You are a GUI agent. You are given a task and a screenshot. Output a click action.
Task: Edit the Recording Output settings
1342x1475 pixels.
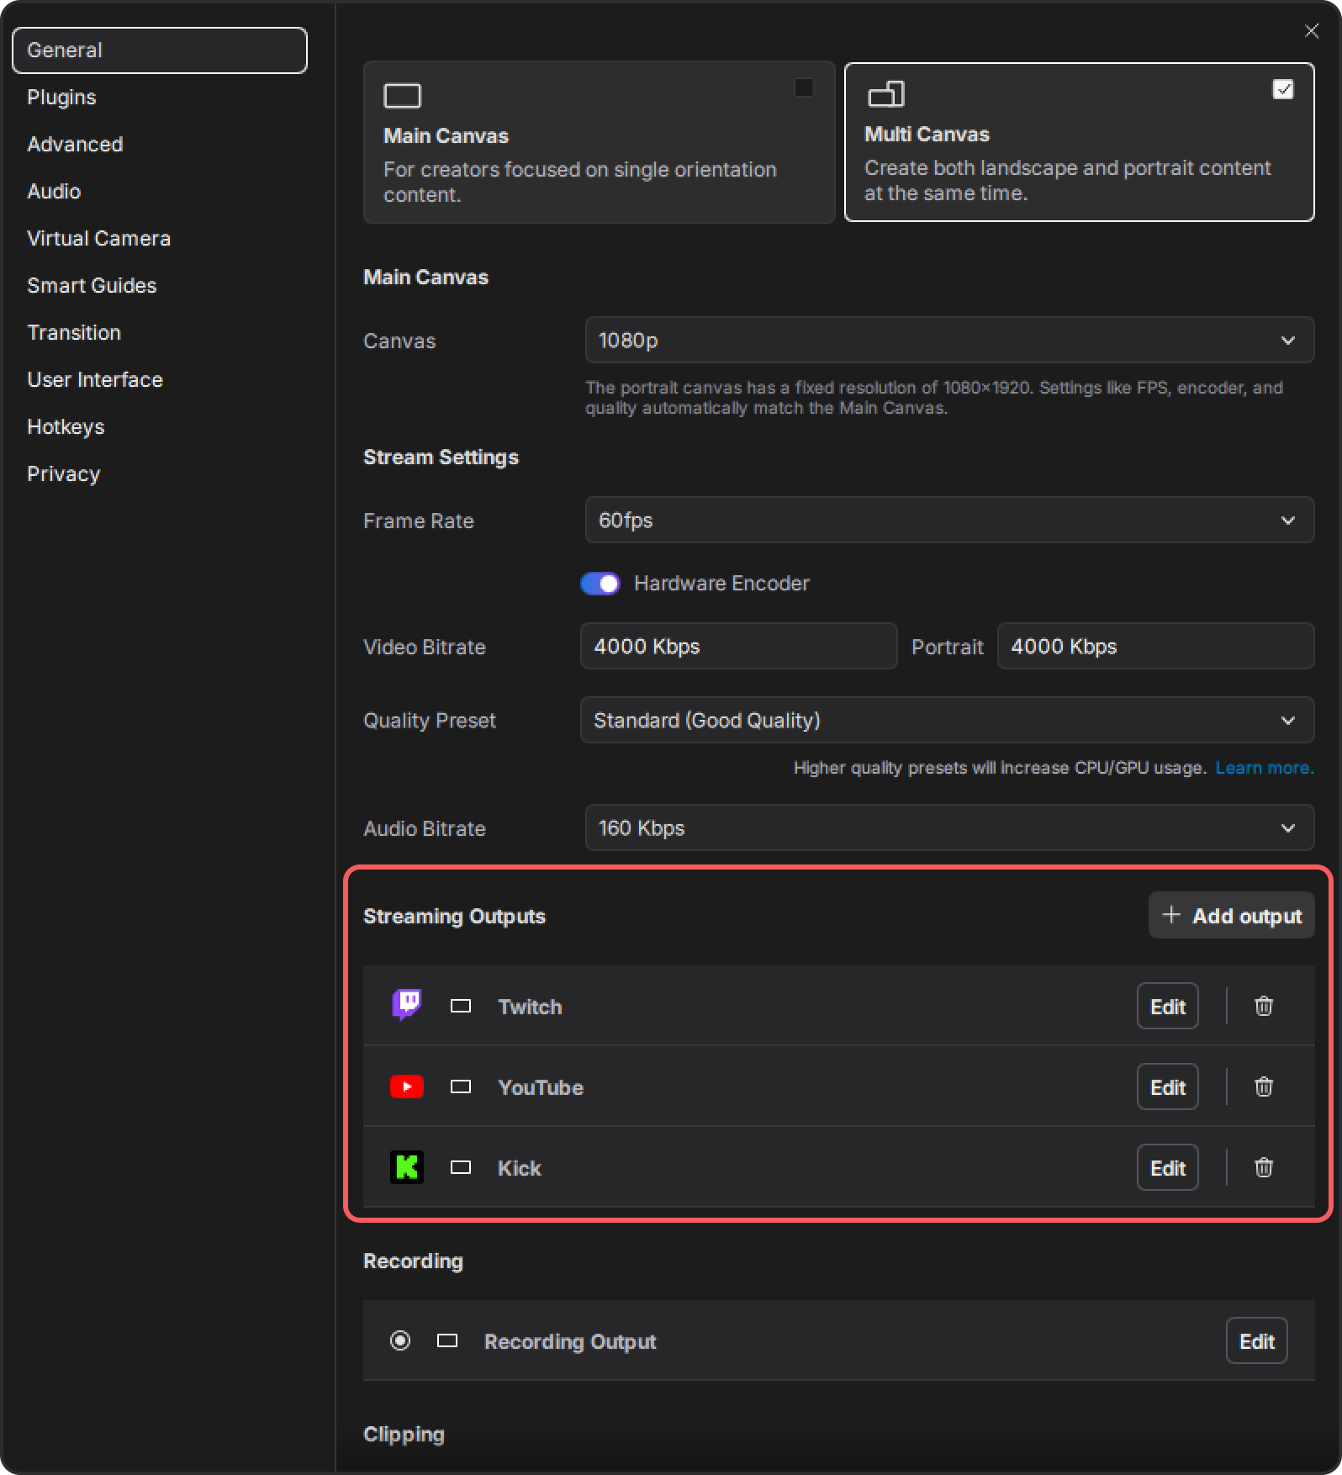coord(1256,1341)
